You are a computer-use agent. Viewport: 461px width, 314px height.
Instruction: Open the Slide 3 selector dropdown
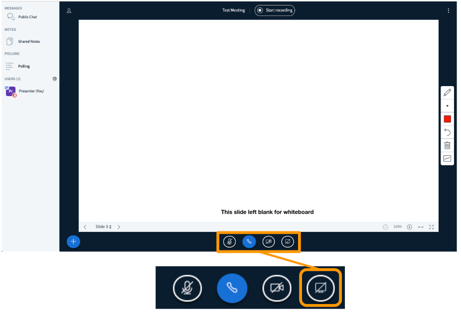(x=103, y=227)
